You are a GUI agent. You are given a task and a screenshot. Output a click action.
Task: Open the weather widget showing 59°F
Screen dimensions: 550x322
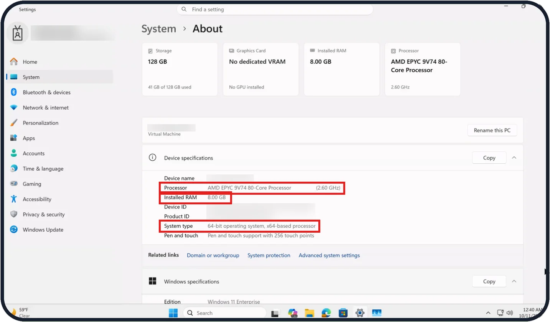tap(20, 312)
